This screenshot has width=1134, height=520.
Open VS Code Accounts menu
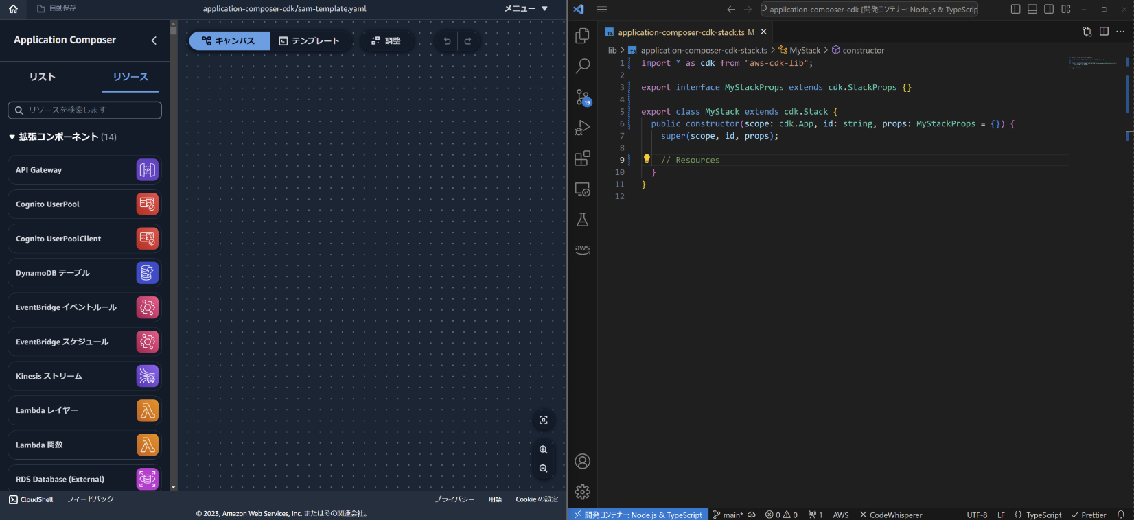tap(582, 461)
